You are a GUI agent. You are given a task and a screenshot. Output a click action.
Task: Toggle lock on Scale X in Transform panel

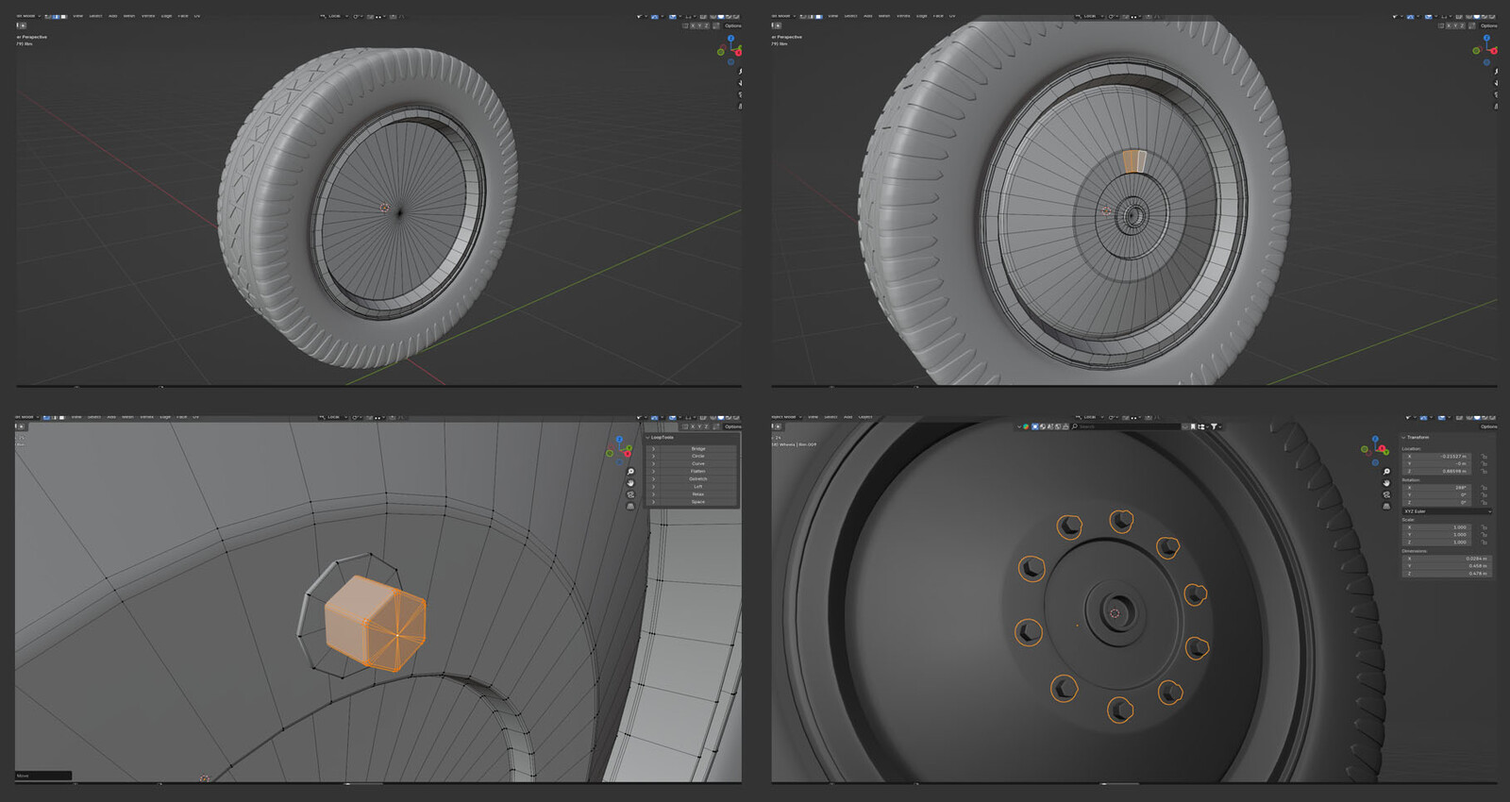point(1484,527)
